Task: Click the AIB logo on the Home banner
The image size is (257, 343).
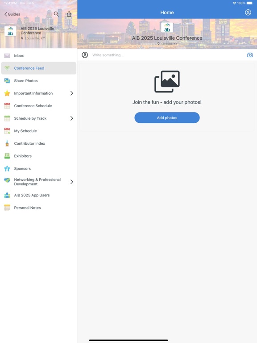Action: (167, 28)
